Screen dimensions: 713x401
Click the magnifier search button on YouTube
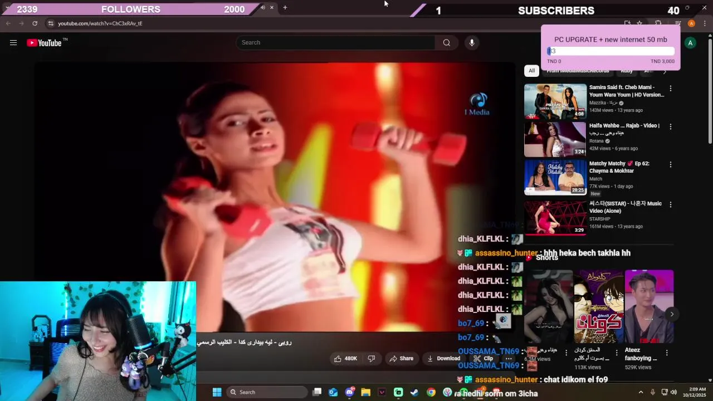tap(447, 43)
